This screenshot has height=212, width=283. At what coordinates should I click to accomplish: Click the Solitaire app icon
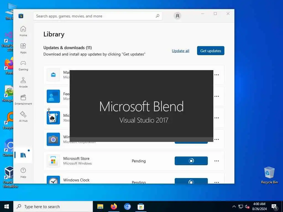pyautogui.click(x=53, y=118)
